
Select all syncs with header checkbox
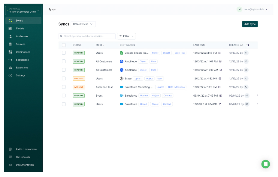tap(64, 45)
